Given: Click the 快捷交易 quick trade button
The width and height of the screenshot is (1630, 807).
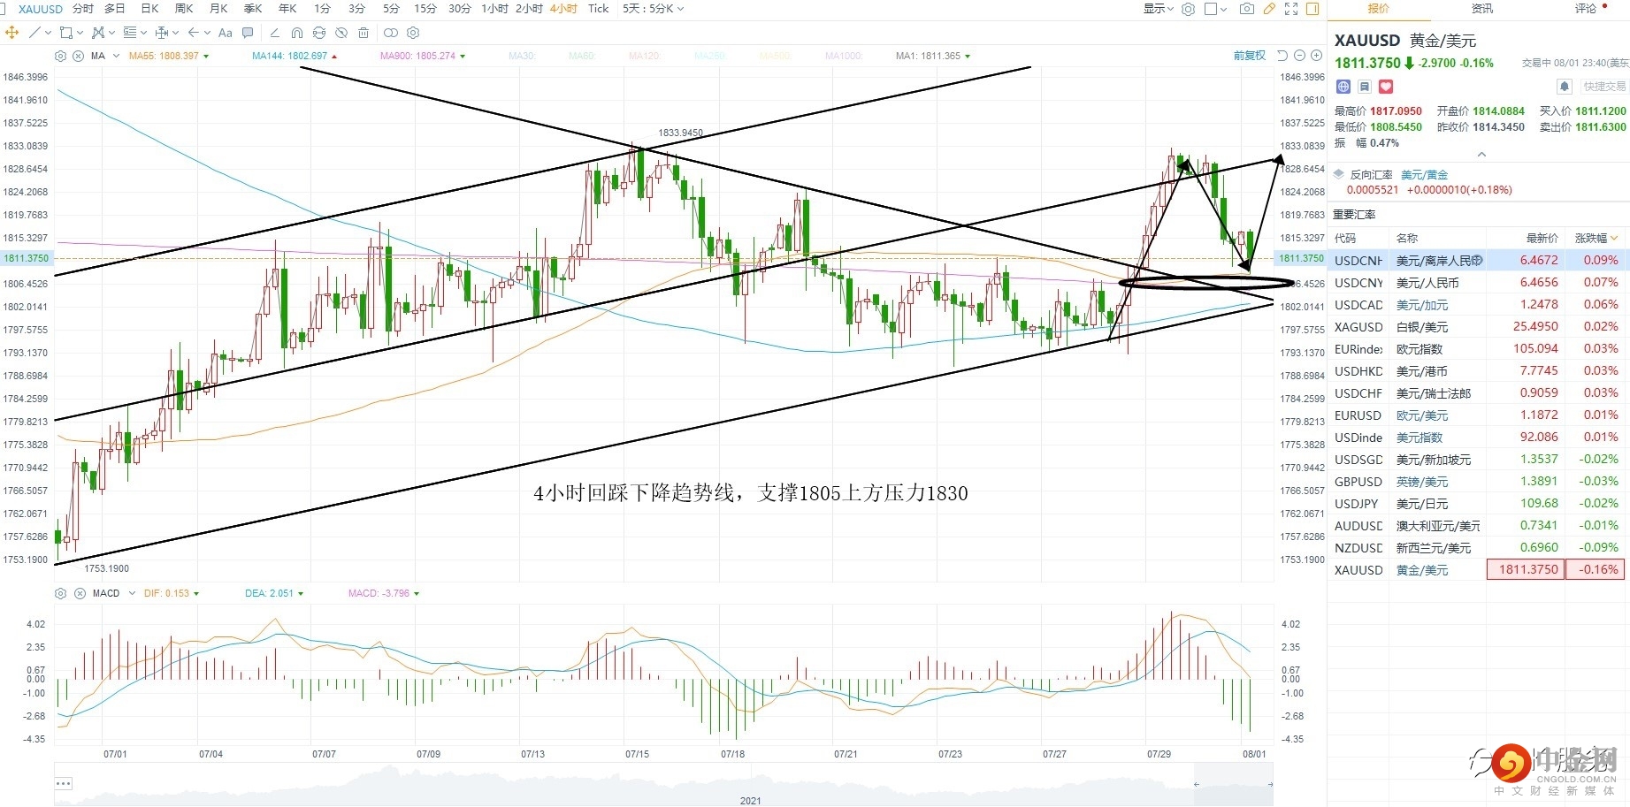Looking at the screenshot, I should point(1604,87).
